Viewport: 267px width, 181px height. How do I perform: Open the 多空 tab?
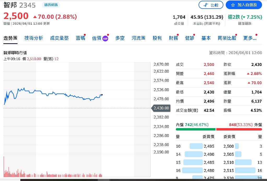pyautogui.click(x=120, y=38)
